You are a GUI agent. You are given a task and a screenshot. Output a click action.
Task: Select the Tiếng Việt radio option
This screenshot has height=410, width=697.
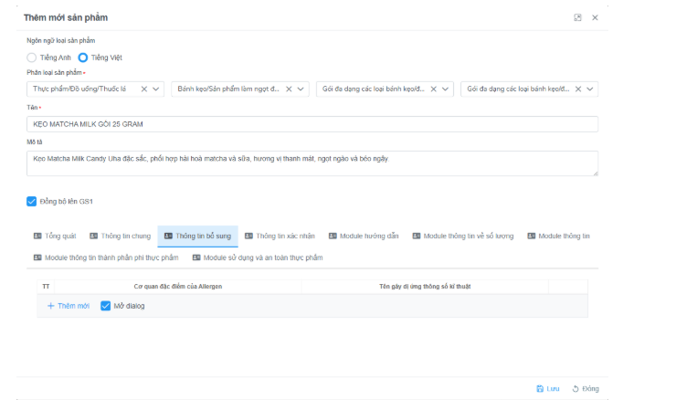pos(83,58)
